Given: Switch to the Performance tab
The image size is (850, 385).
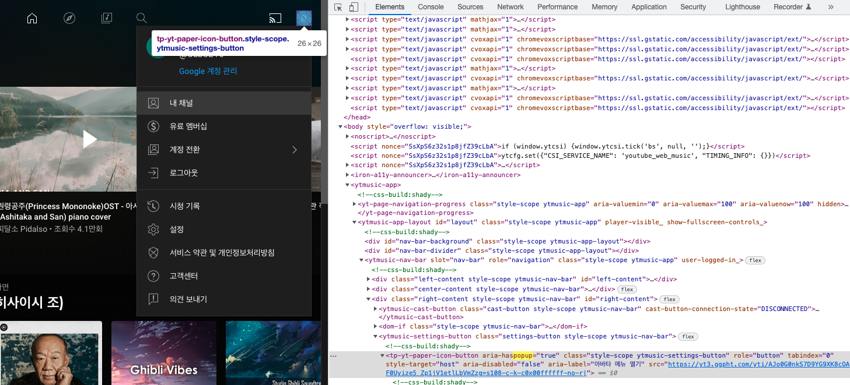Looking at the screenshot, I should pyautogui.click(x=558, y=7).
